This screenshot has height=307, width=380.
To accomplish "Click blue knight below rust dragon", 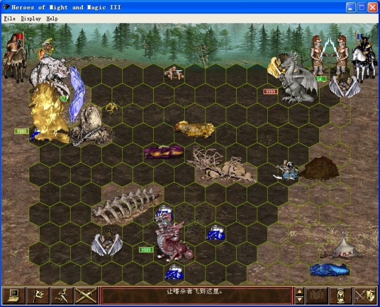I will [174, 272].
